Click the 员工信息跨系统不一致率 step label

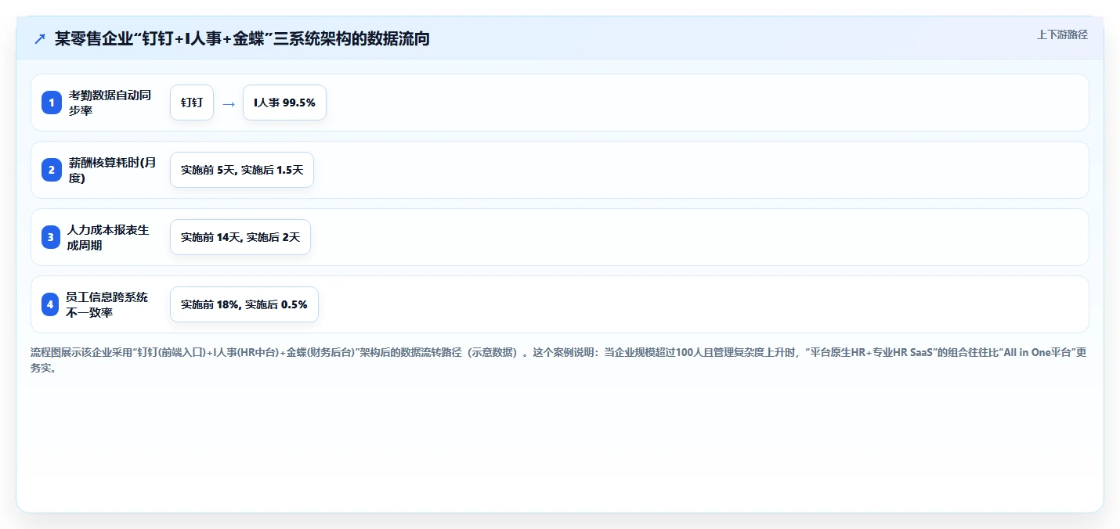[x=107, y=304]
